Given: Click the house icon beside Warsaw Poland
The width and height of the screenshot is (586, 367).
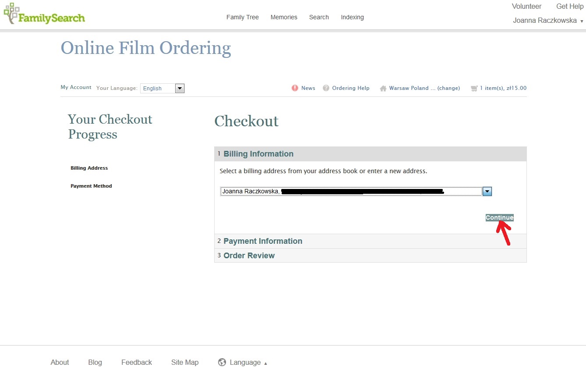Looking at the screenshot, I should pyautogui.click(x=383, y=89).
